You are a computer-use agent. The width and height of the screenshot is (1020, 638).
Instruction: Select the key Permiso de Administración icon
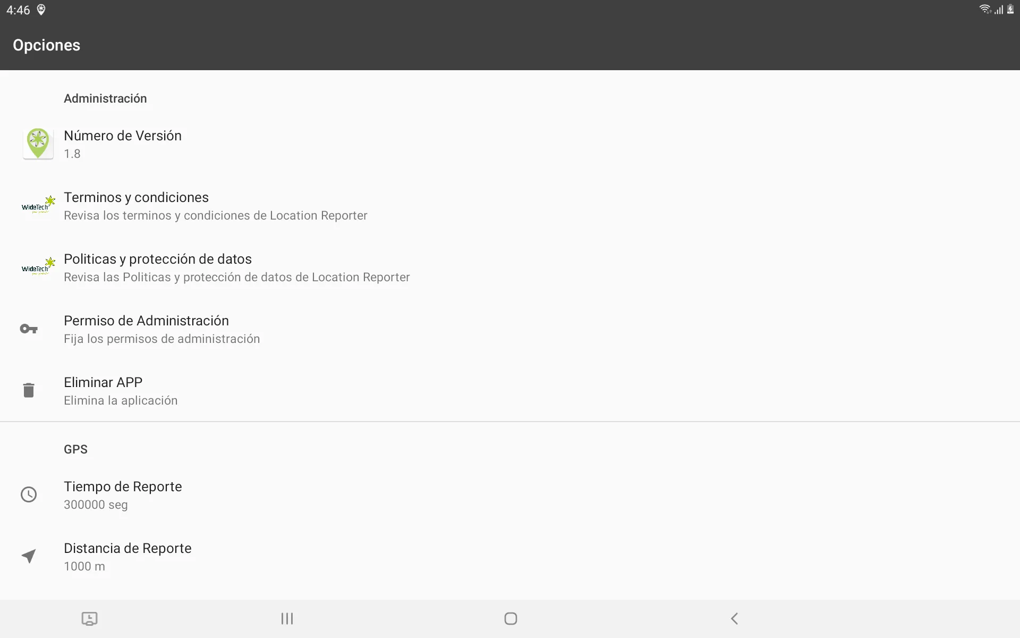click(29, 328)
